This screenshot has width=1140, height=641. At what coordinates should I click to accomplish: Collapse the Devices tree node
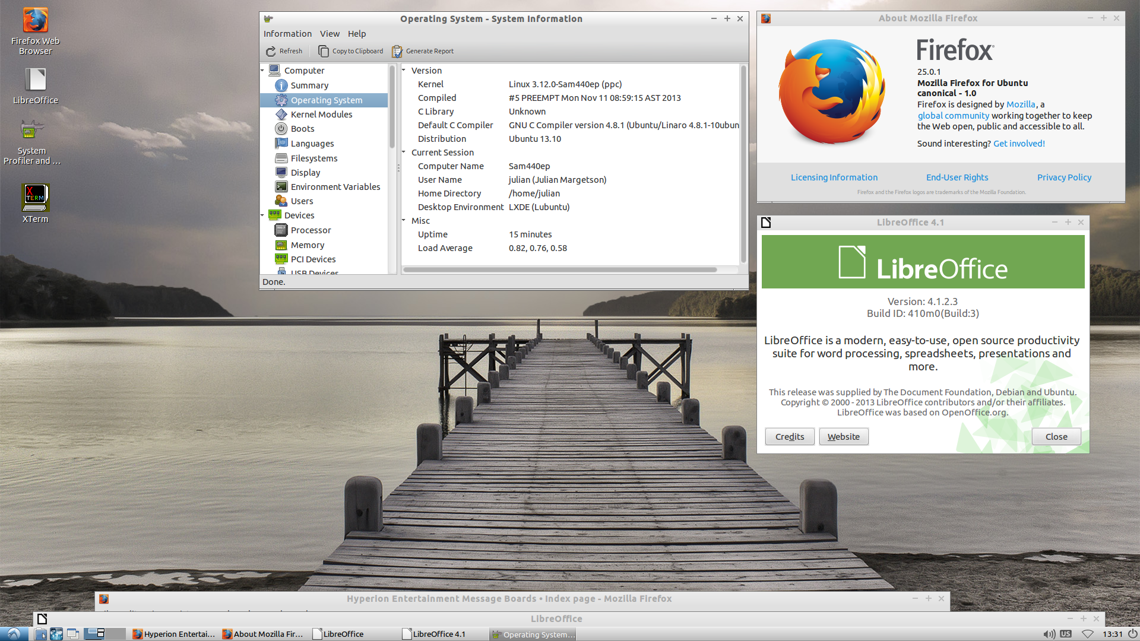pyautogui.click(x=262, y=215)
